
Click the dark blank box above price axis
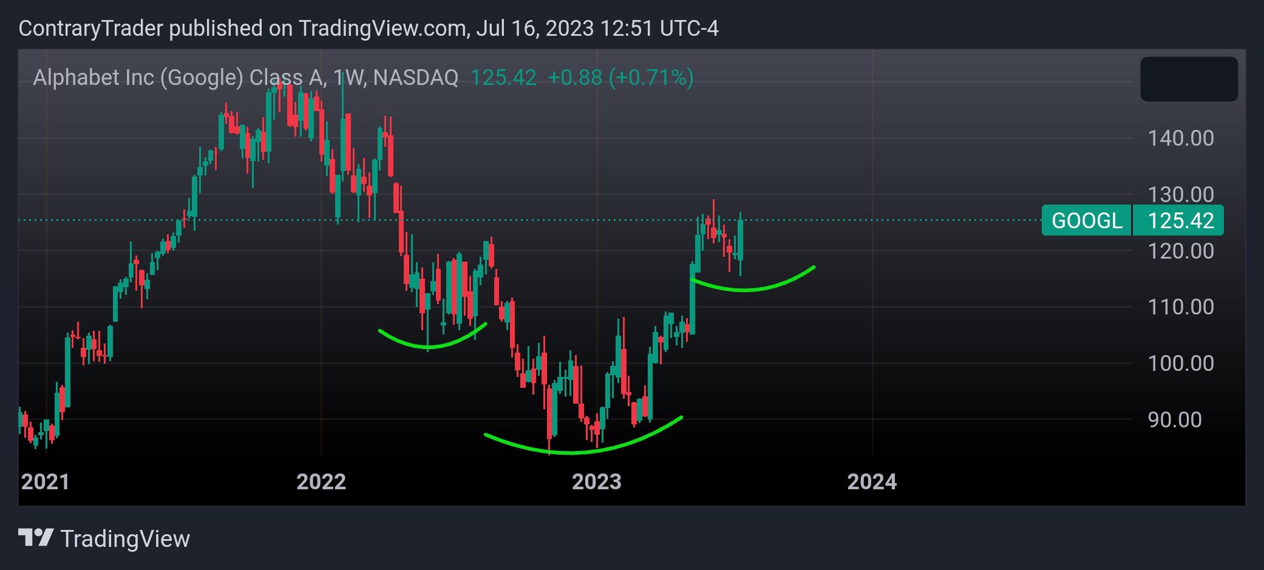pyautogui.click(x=1189, y=79)
